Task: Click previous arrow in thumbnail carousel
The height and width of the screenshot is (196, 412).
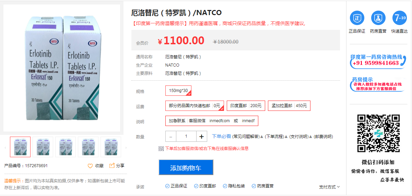Action: point(5,148)
